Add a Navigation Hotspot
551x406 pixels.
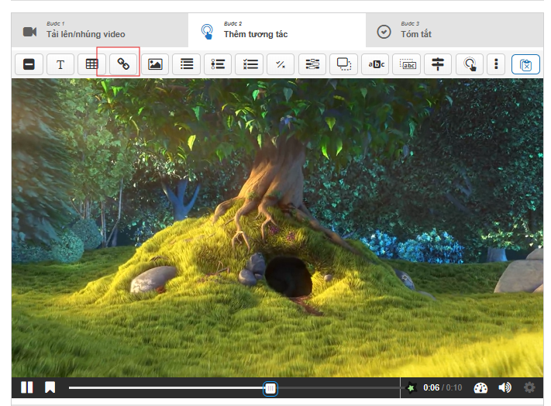pyautogui.click(x=469, y=64)
